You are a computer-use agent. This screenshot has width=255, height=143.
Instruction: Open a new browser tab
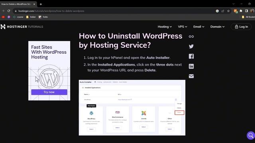[x=41, y=4]
